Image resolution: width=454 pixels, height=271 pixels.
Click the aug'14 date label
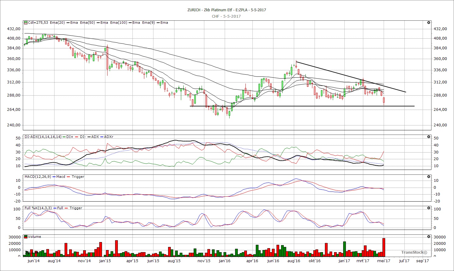(54, 261)
